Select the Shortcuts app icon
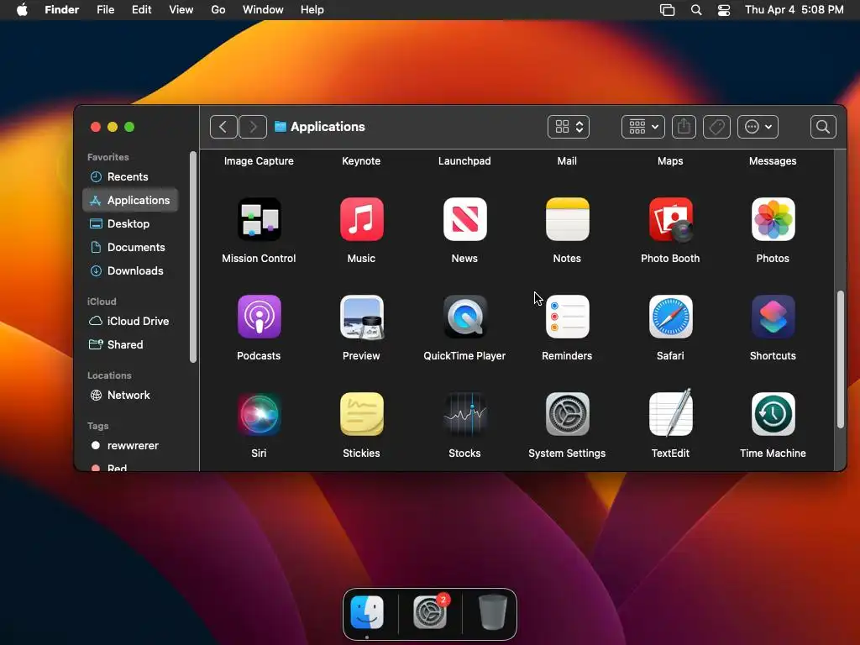The height and width of the screenshot is (645, 860). [773, 317]
